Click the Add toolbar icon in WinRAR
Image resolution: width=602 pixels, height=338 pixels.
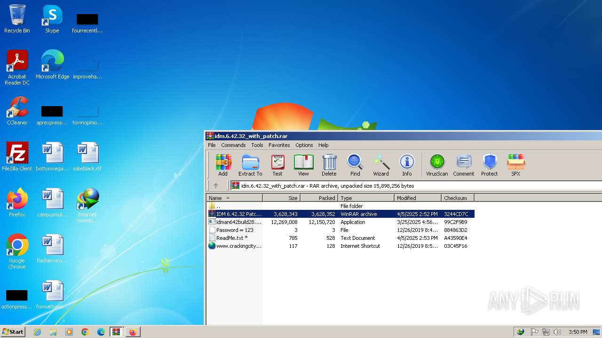[223, 165]
